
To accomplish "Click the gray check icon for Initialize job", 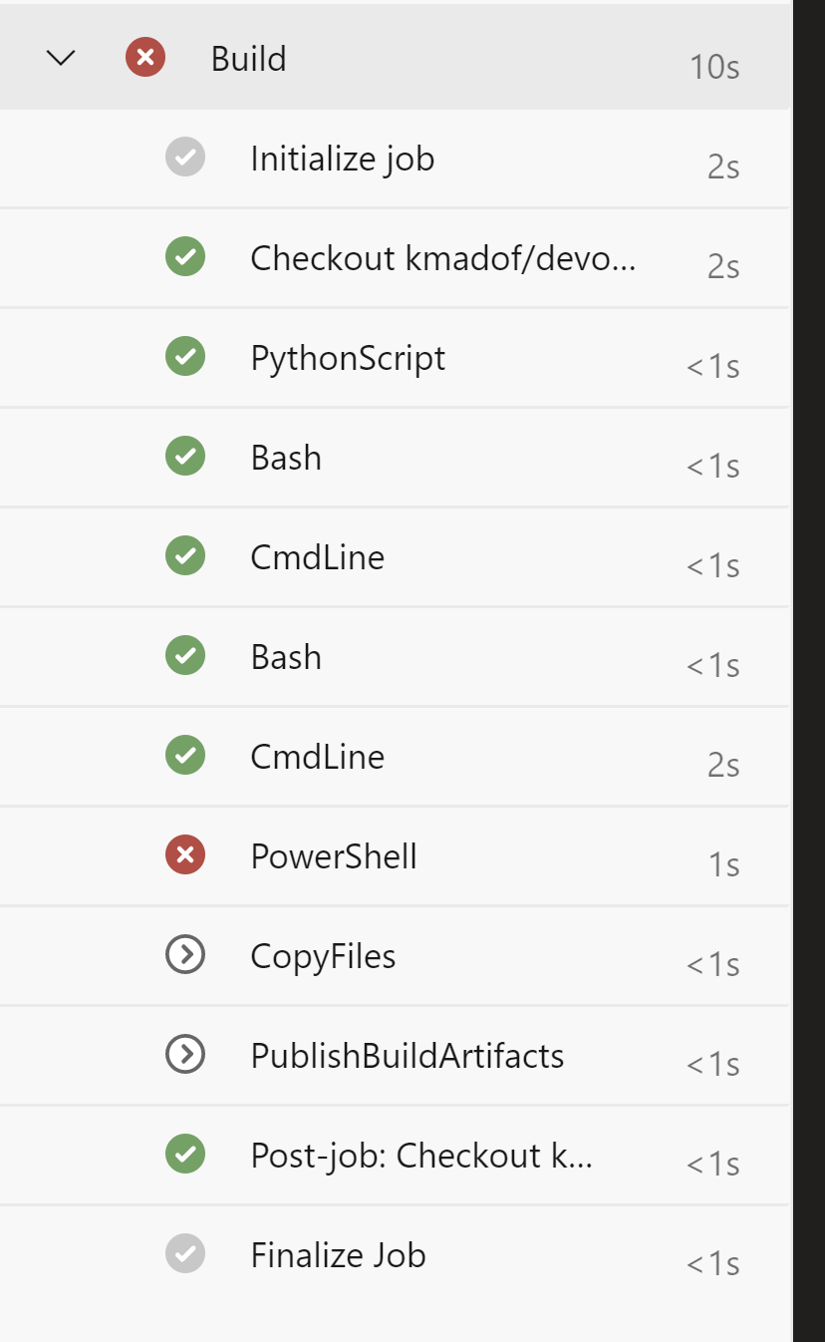I will click(185, 158).
